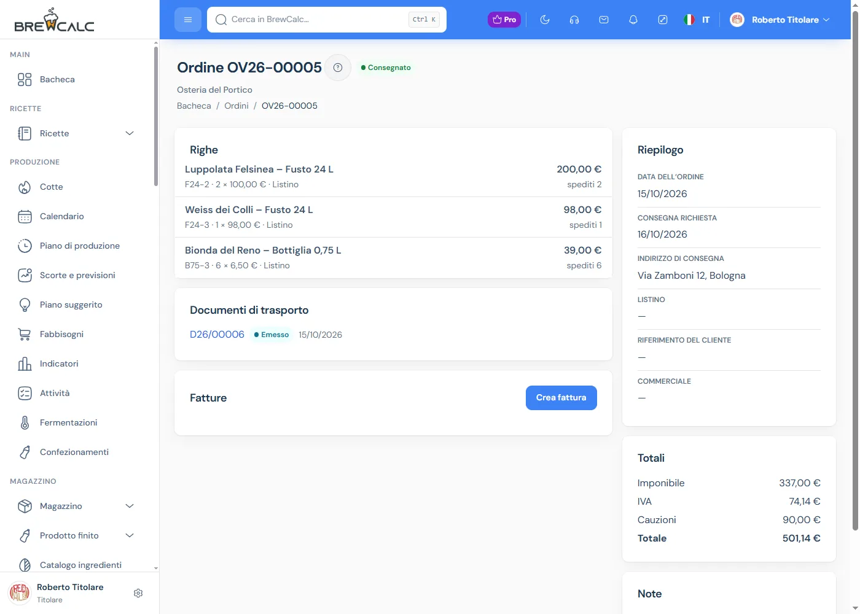Expand the Ricette submenu chevron

pyautogui.click(x=130, y=133)
